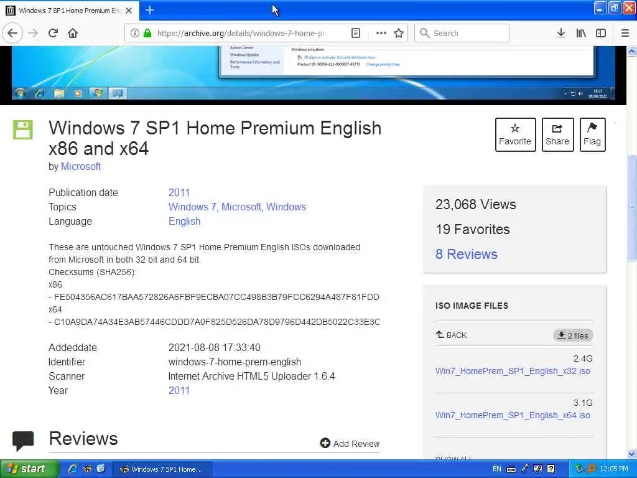Bookmark this page with the star

[399, 33]
